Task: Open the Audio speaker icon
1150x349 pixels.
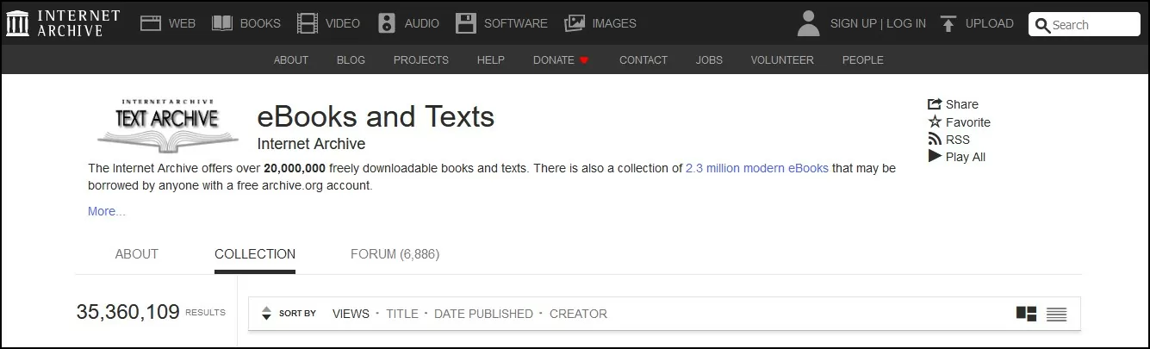Action: [x=387, y=23]
